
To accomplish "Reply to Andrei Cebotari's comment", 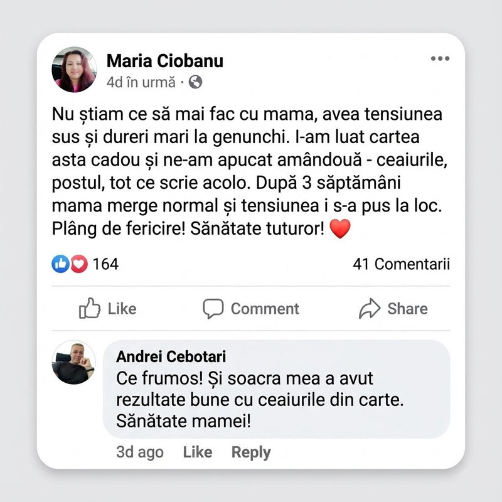I will click(x=251, y=452).
